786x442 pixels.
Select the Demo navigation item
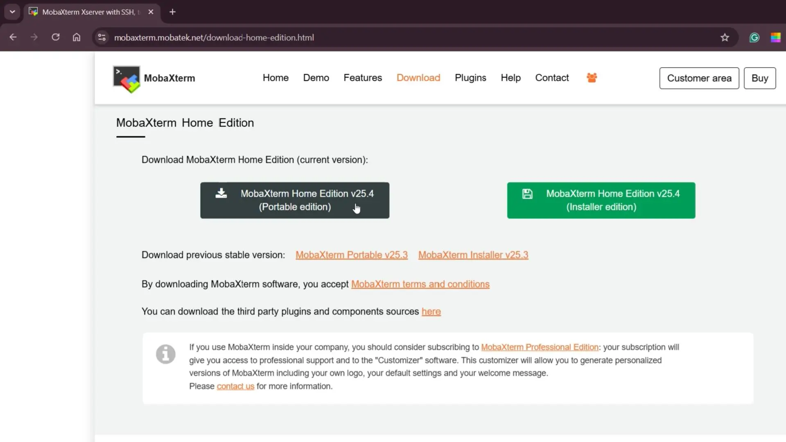click(316, 78)
